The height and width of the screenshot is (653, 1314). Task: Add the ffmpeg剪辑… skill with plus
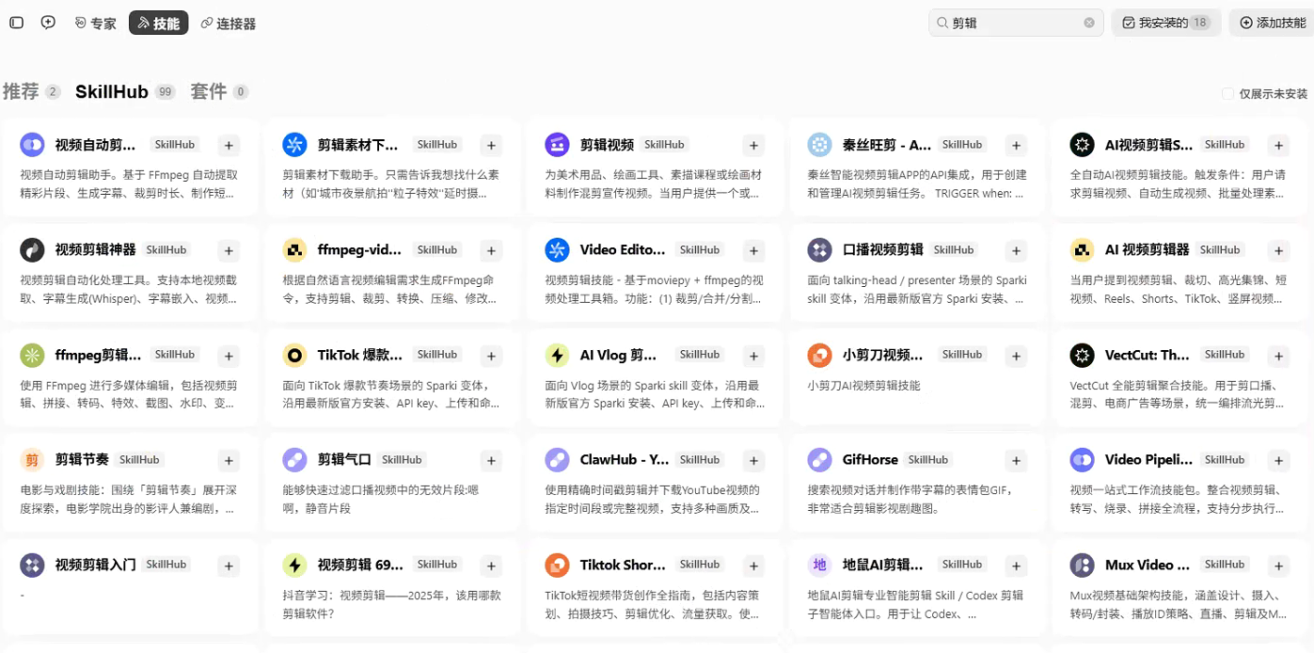(x=229, y=356)
